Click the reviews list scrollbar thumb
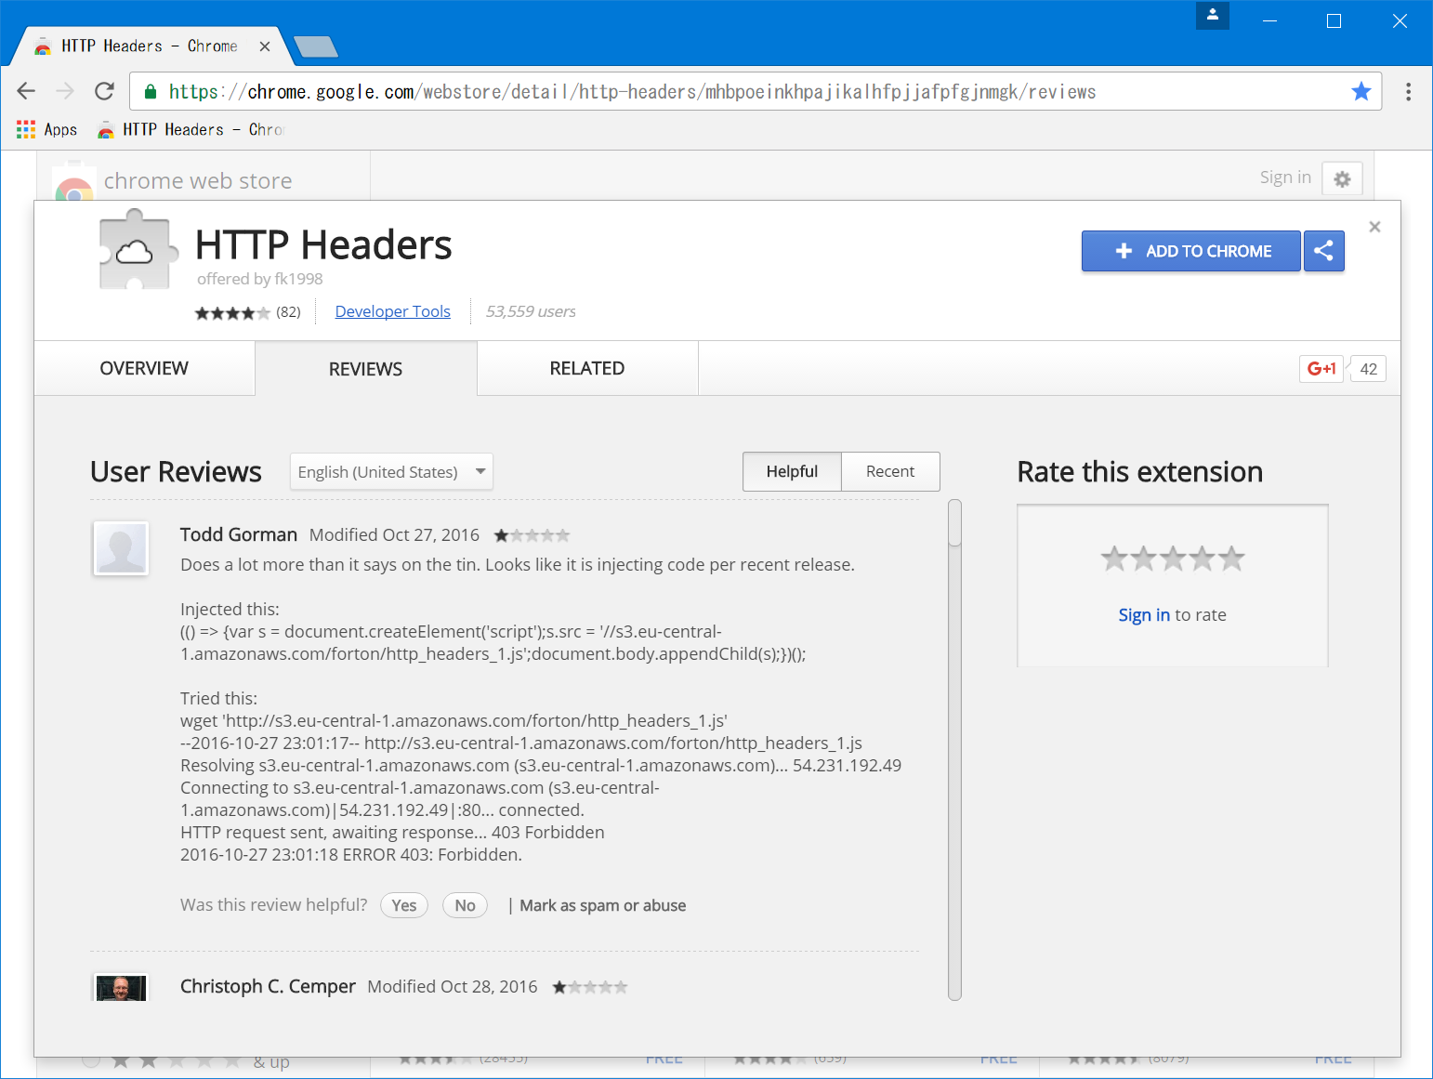Viewport: 1433px width, 1079px height. (954, 523)
